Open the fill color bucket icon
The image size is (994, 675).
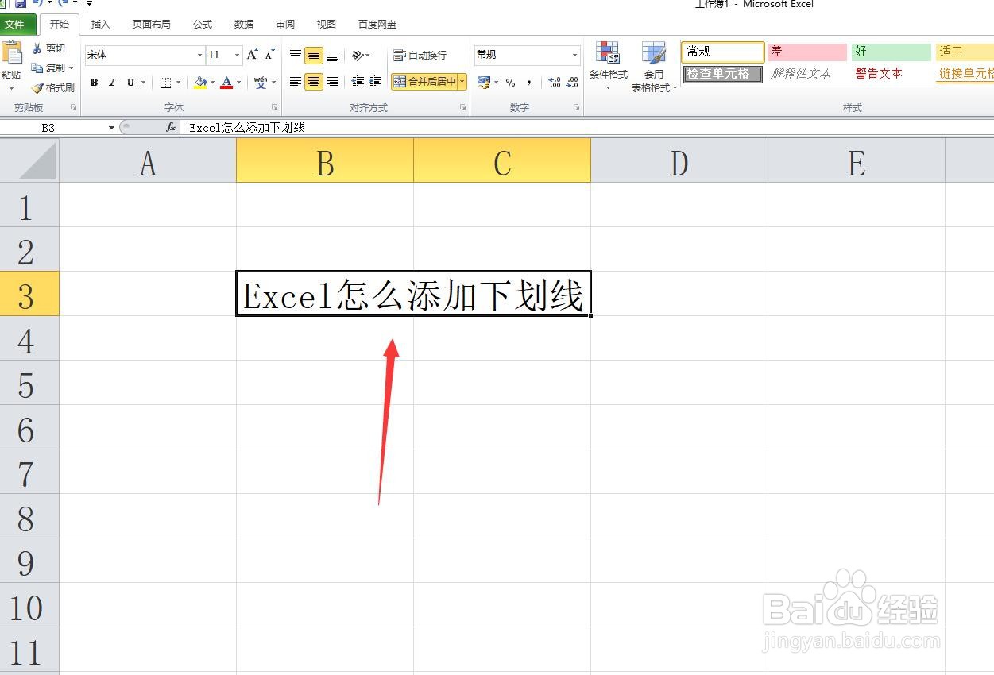point(200,82)
